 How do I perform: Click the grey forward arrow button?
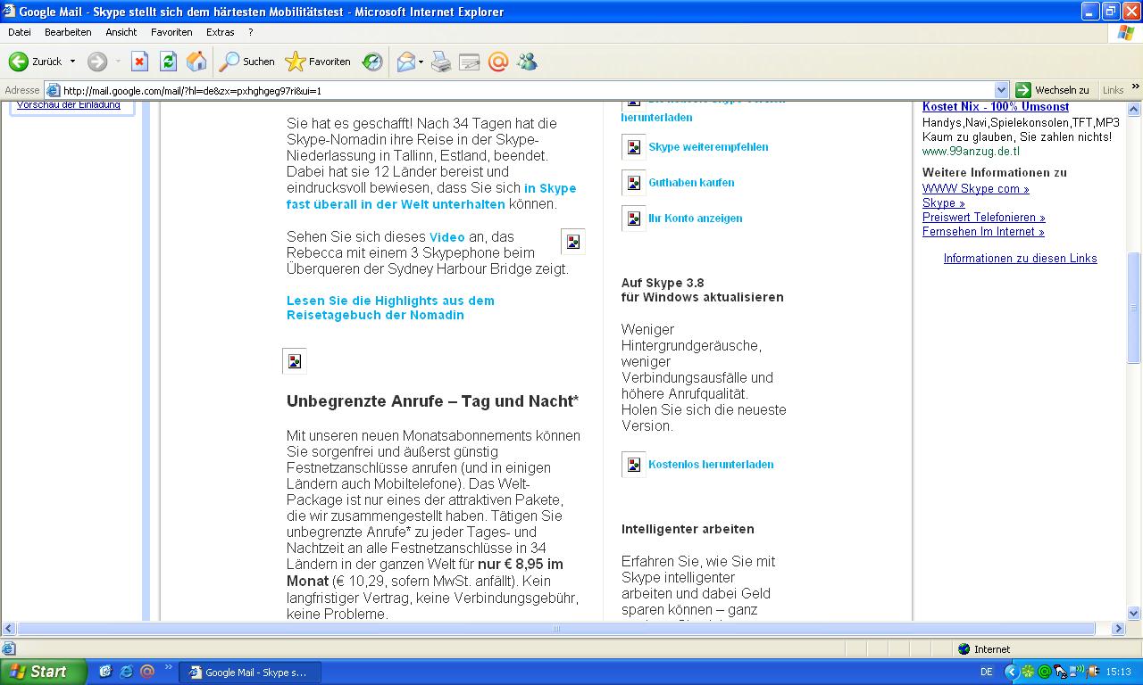[x=97, y=62]
